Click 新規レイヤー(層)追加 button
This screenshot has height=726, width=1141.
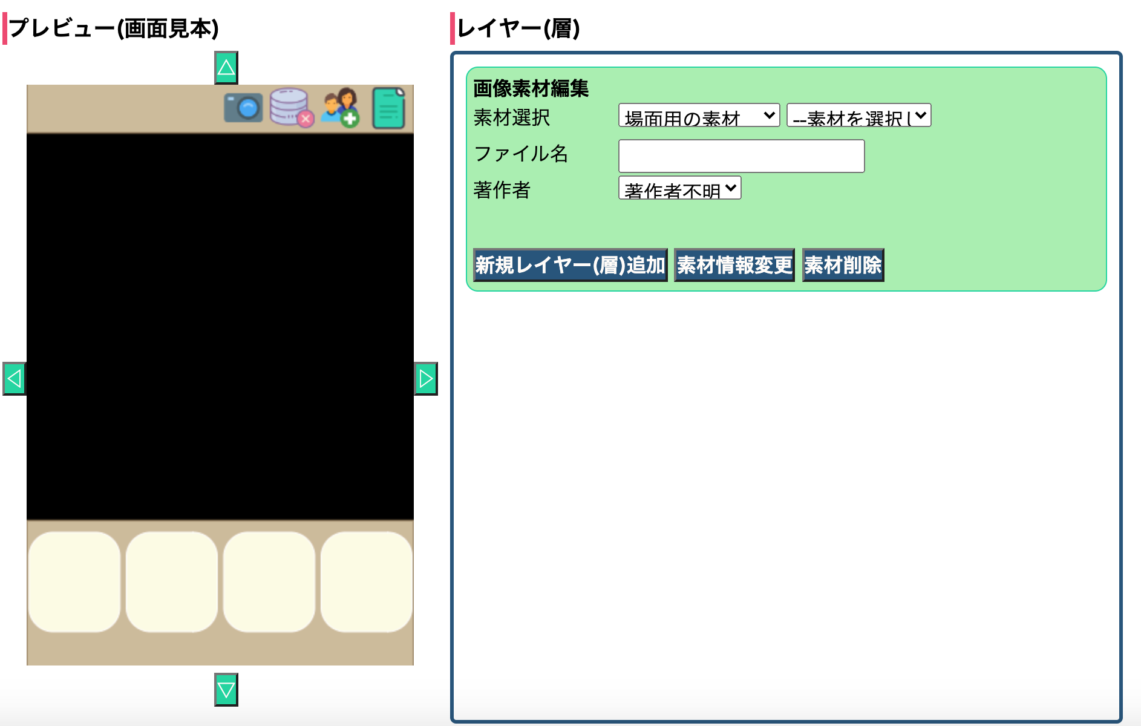pyautogui.click(x=570, y=265)
